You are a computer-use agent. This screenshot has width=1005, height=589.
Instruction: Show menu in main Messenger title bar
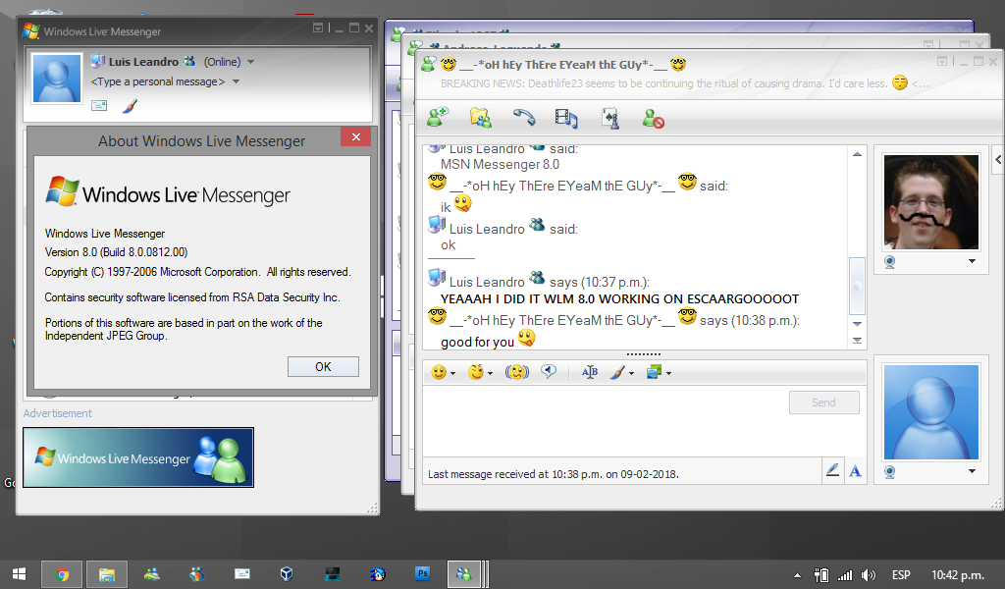317,28
